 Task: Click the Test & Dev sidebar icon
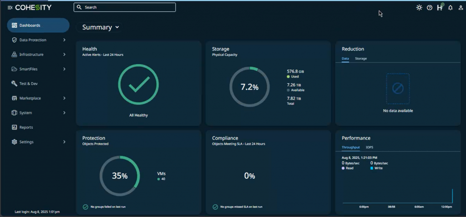[x=15, y=84]
